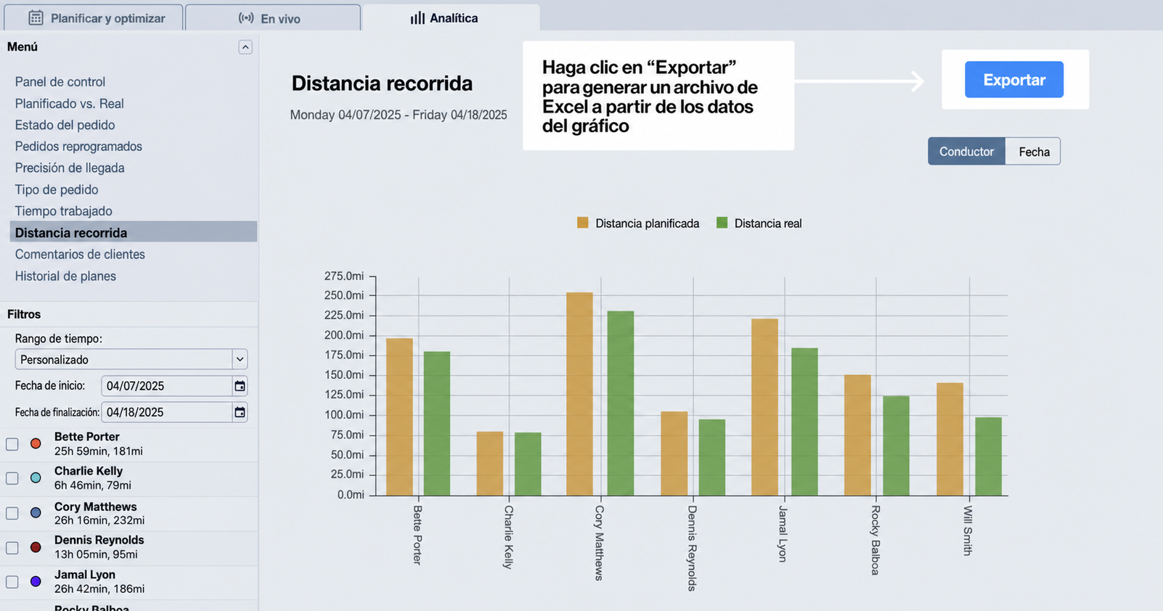Click Will Smith's planned distance orange bar
Screen dimensions: 1163x611
click(950, 440)
